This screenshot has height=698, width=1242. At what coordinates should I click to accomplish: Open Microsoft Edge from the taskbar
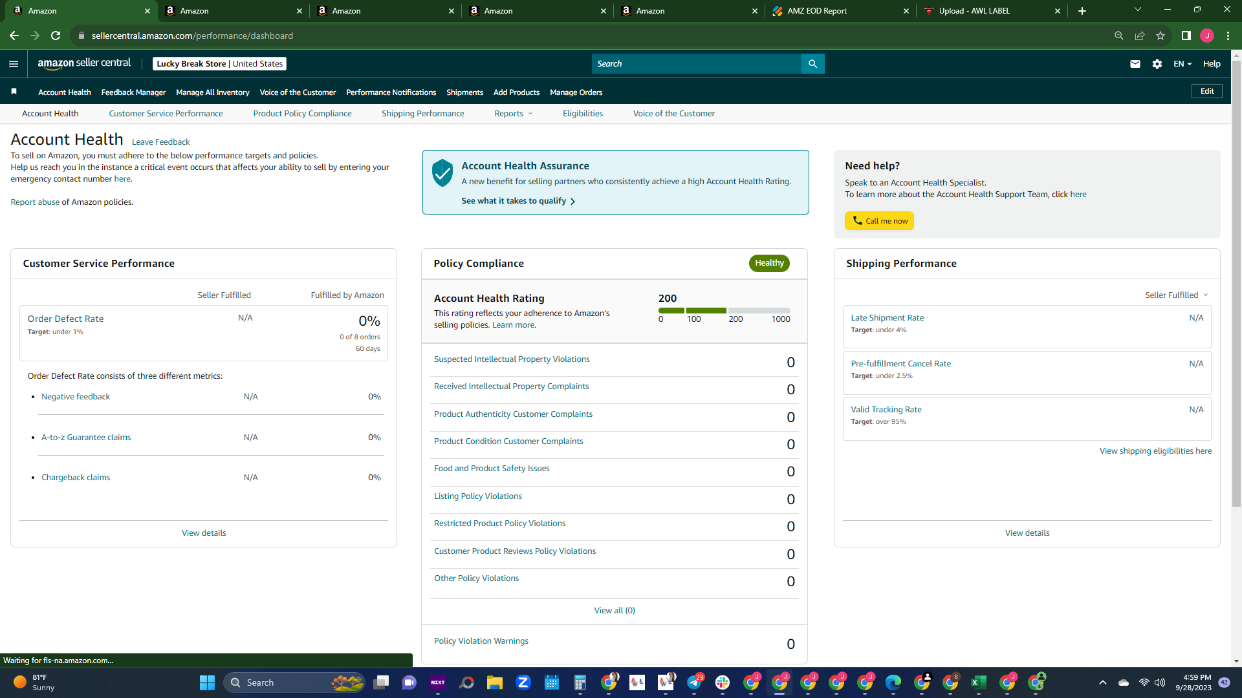click(893, 682)
